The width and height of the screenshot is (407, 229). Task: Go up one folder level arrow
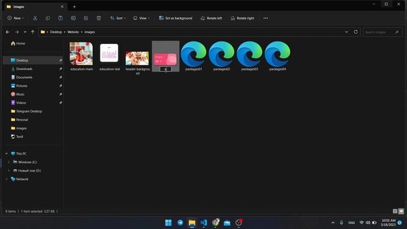[x=32, y=32]
